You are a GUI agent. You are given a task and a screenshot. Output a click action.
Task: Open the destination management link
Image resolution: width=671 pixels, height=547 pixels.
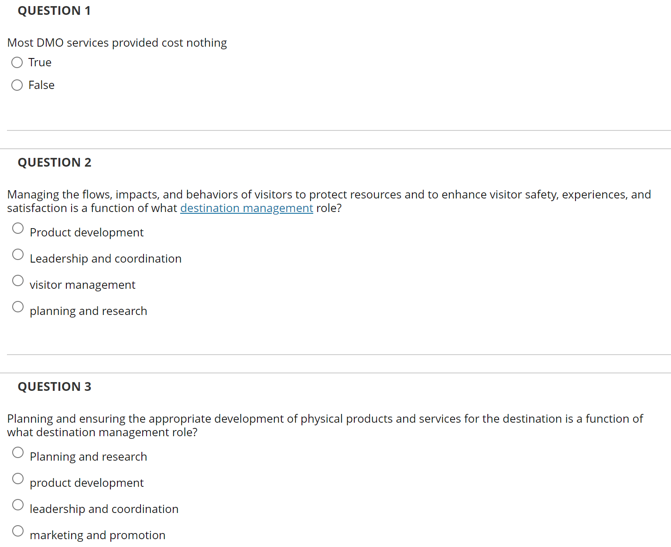pos(246,208)
